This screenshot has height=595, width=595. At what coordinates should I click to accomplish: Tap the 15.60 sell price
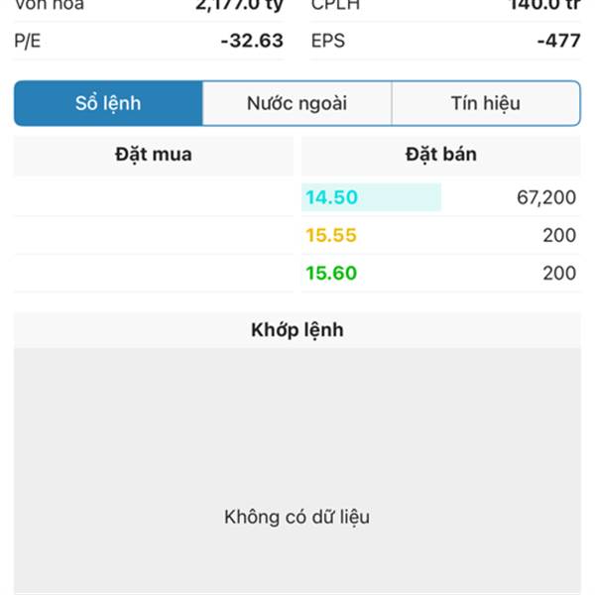click(331, 274)
